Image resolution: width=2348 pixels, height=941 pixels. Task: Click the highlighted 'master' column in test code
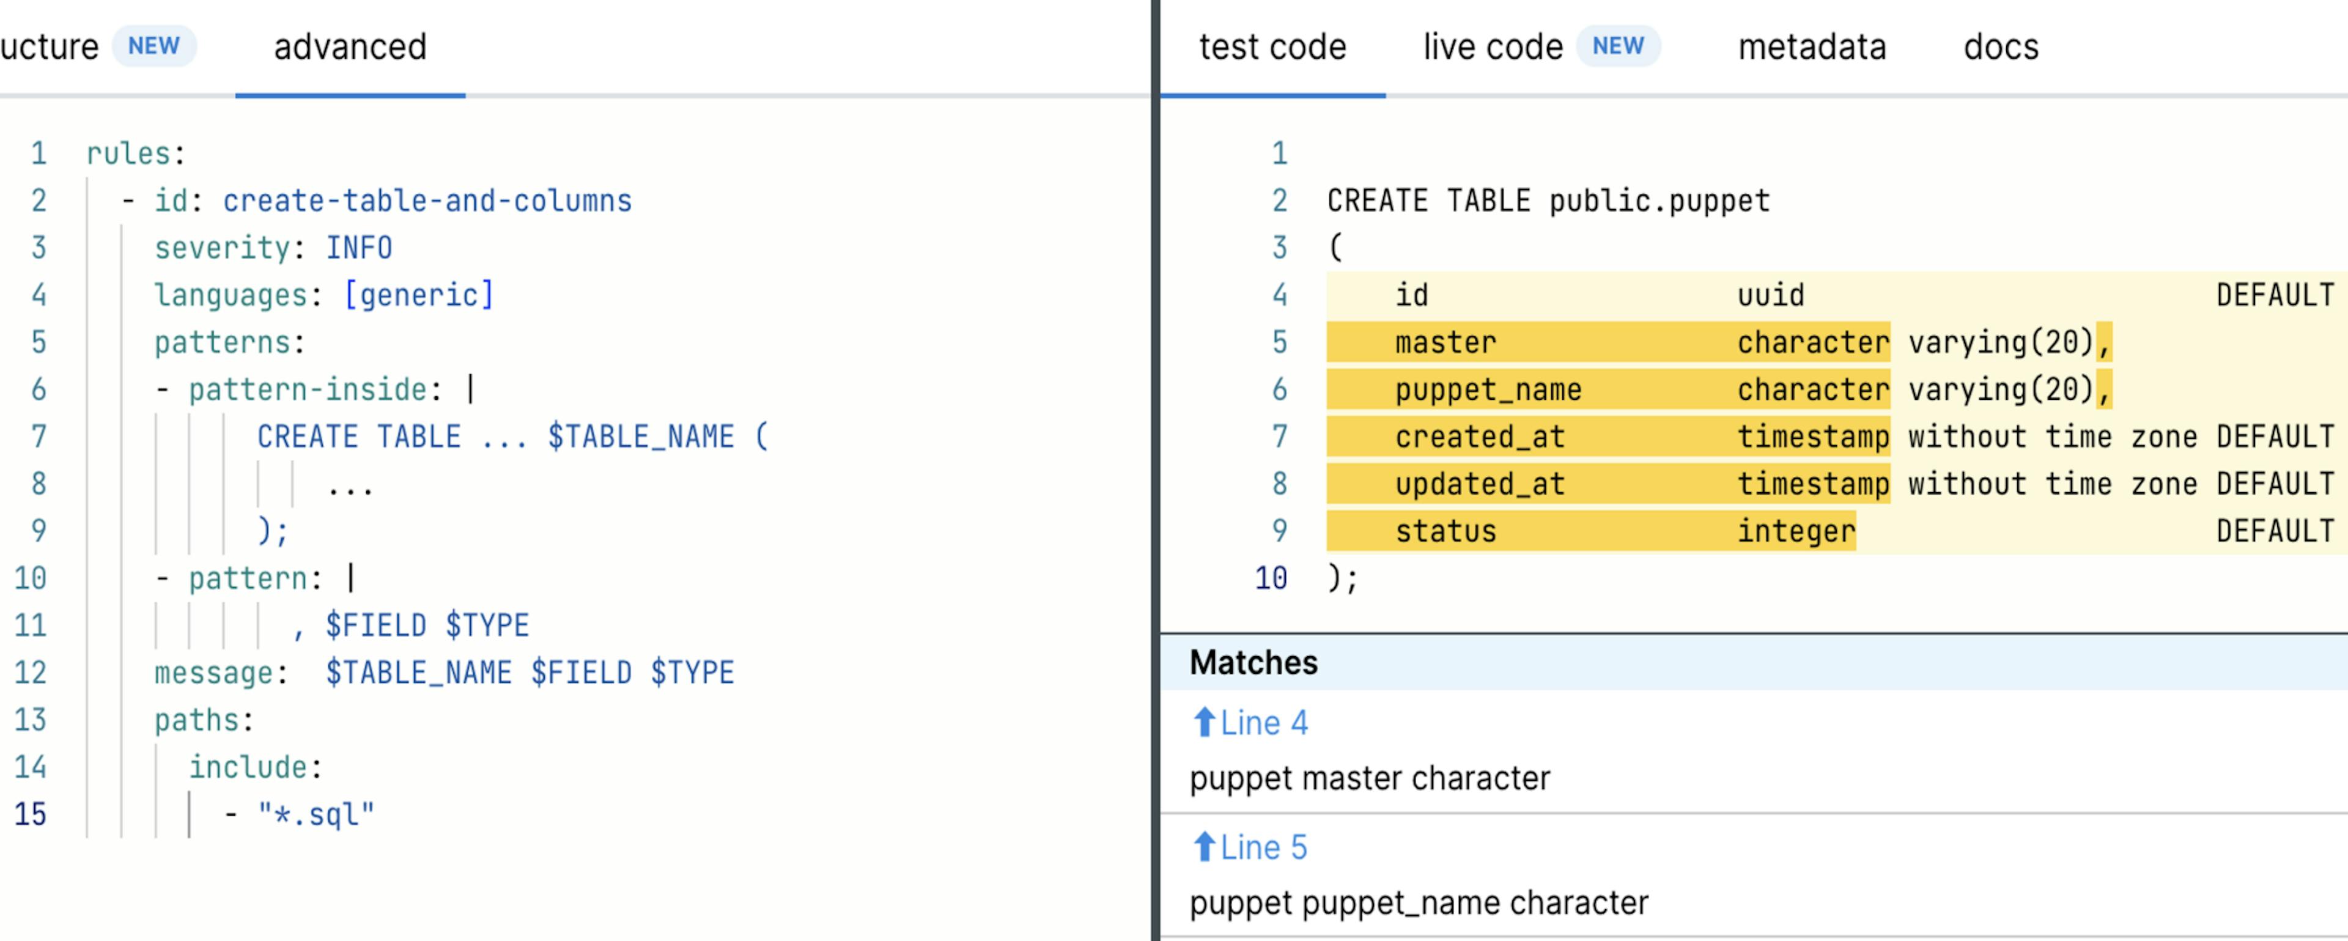(x=1445, y=343)
